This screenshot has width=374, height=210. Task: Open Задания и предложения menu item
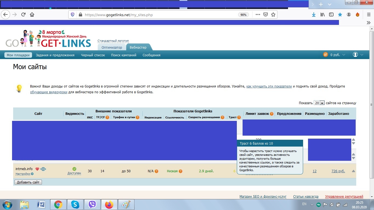(x=55, y=55)
